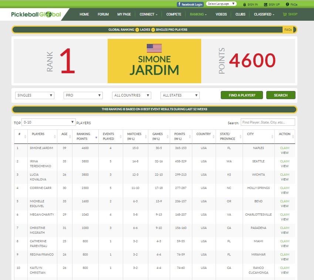Click the US flag above Simone Jardim
This screenshot has width=314, height=280.
154,48
